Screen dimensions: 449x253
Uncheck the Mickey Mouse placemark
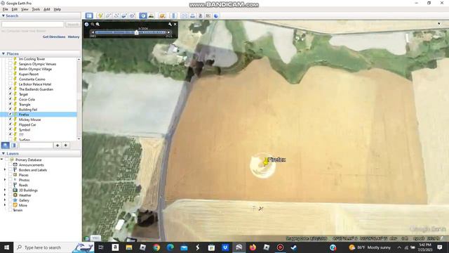pos(11,119)
